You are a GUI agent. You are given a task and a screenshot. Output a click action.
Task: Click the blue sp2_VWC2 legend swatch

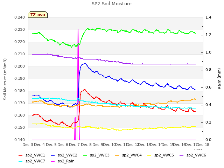tap(53, 155)
